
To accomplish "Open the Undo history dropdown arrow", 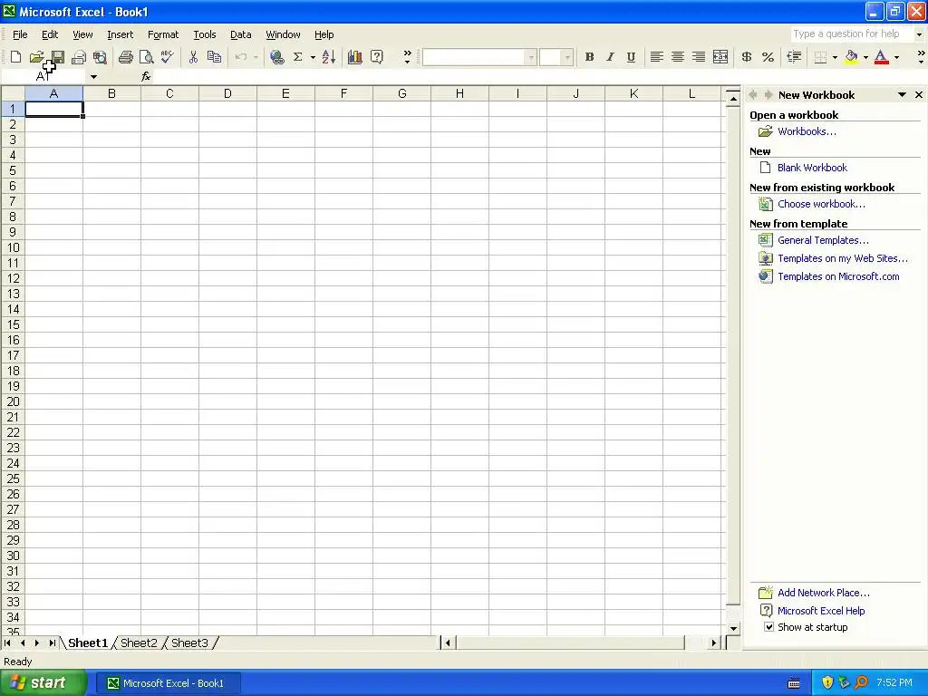I will tap(256, 57).
